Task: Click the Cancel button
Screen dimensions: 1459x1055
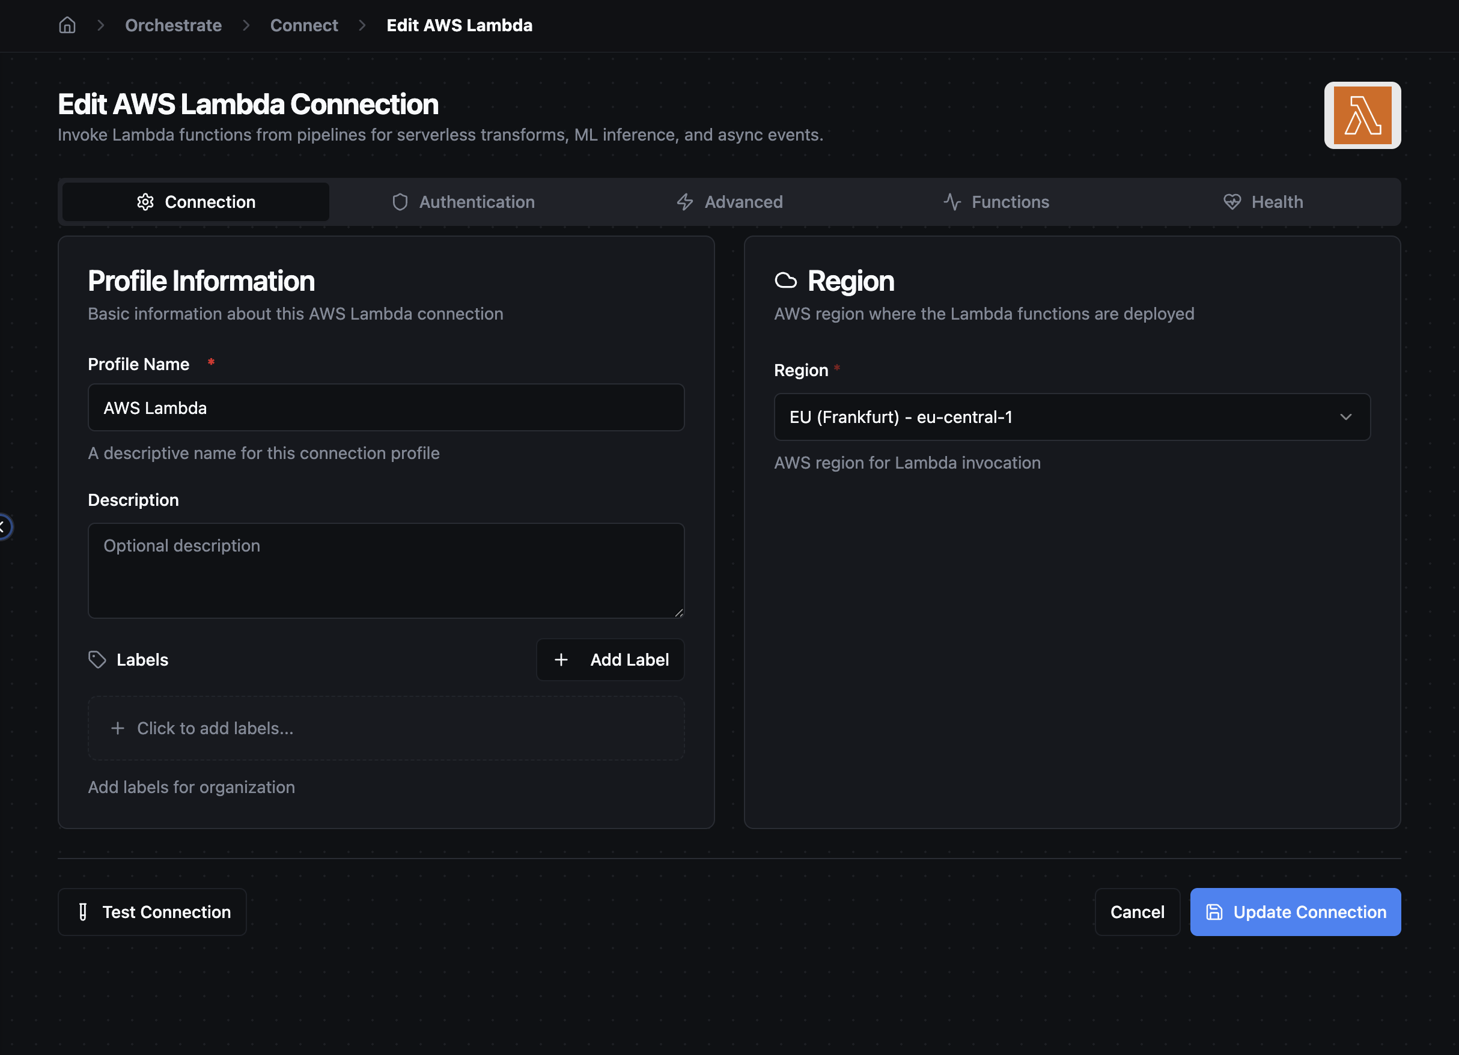Action: click(x=1137, y=912)
